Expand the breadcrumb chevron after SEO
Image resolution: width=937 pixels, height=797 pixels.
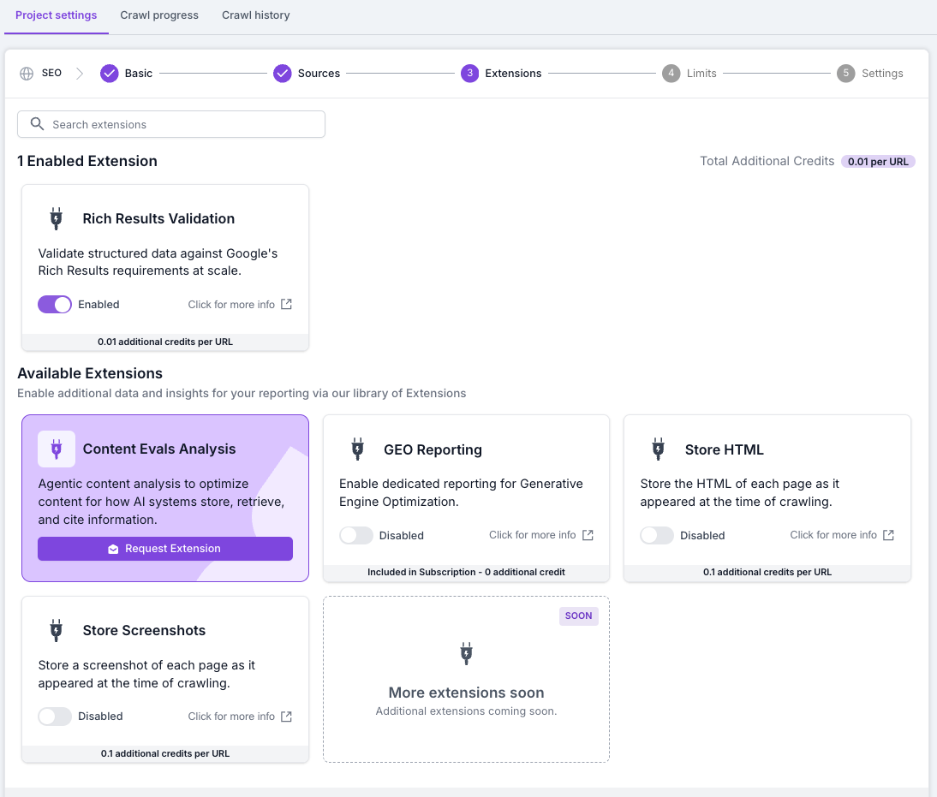click(x=80, y=74)
